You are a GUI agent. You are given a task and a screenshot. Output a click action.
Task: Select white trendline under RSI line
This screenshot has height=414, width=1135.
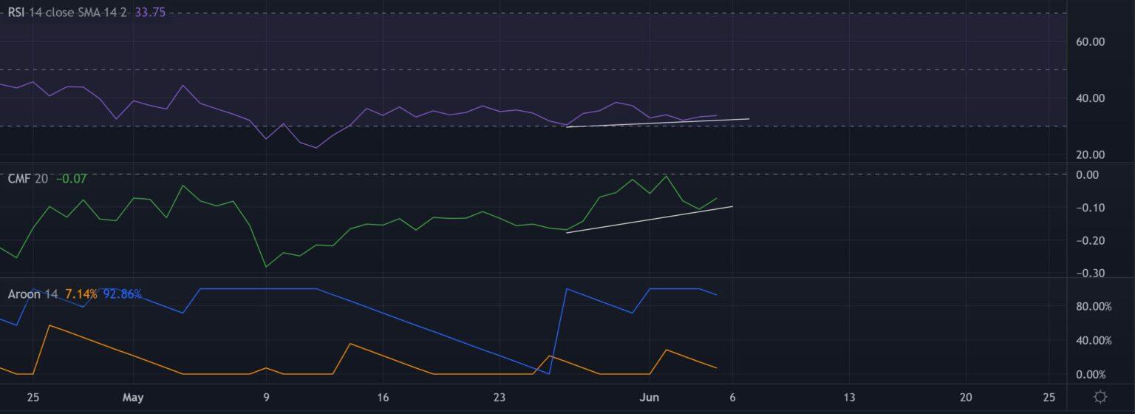(658, 123)
